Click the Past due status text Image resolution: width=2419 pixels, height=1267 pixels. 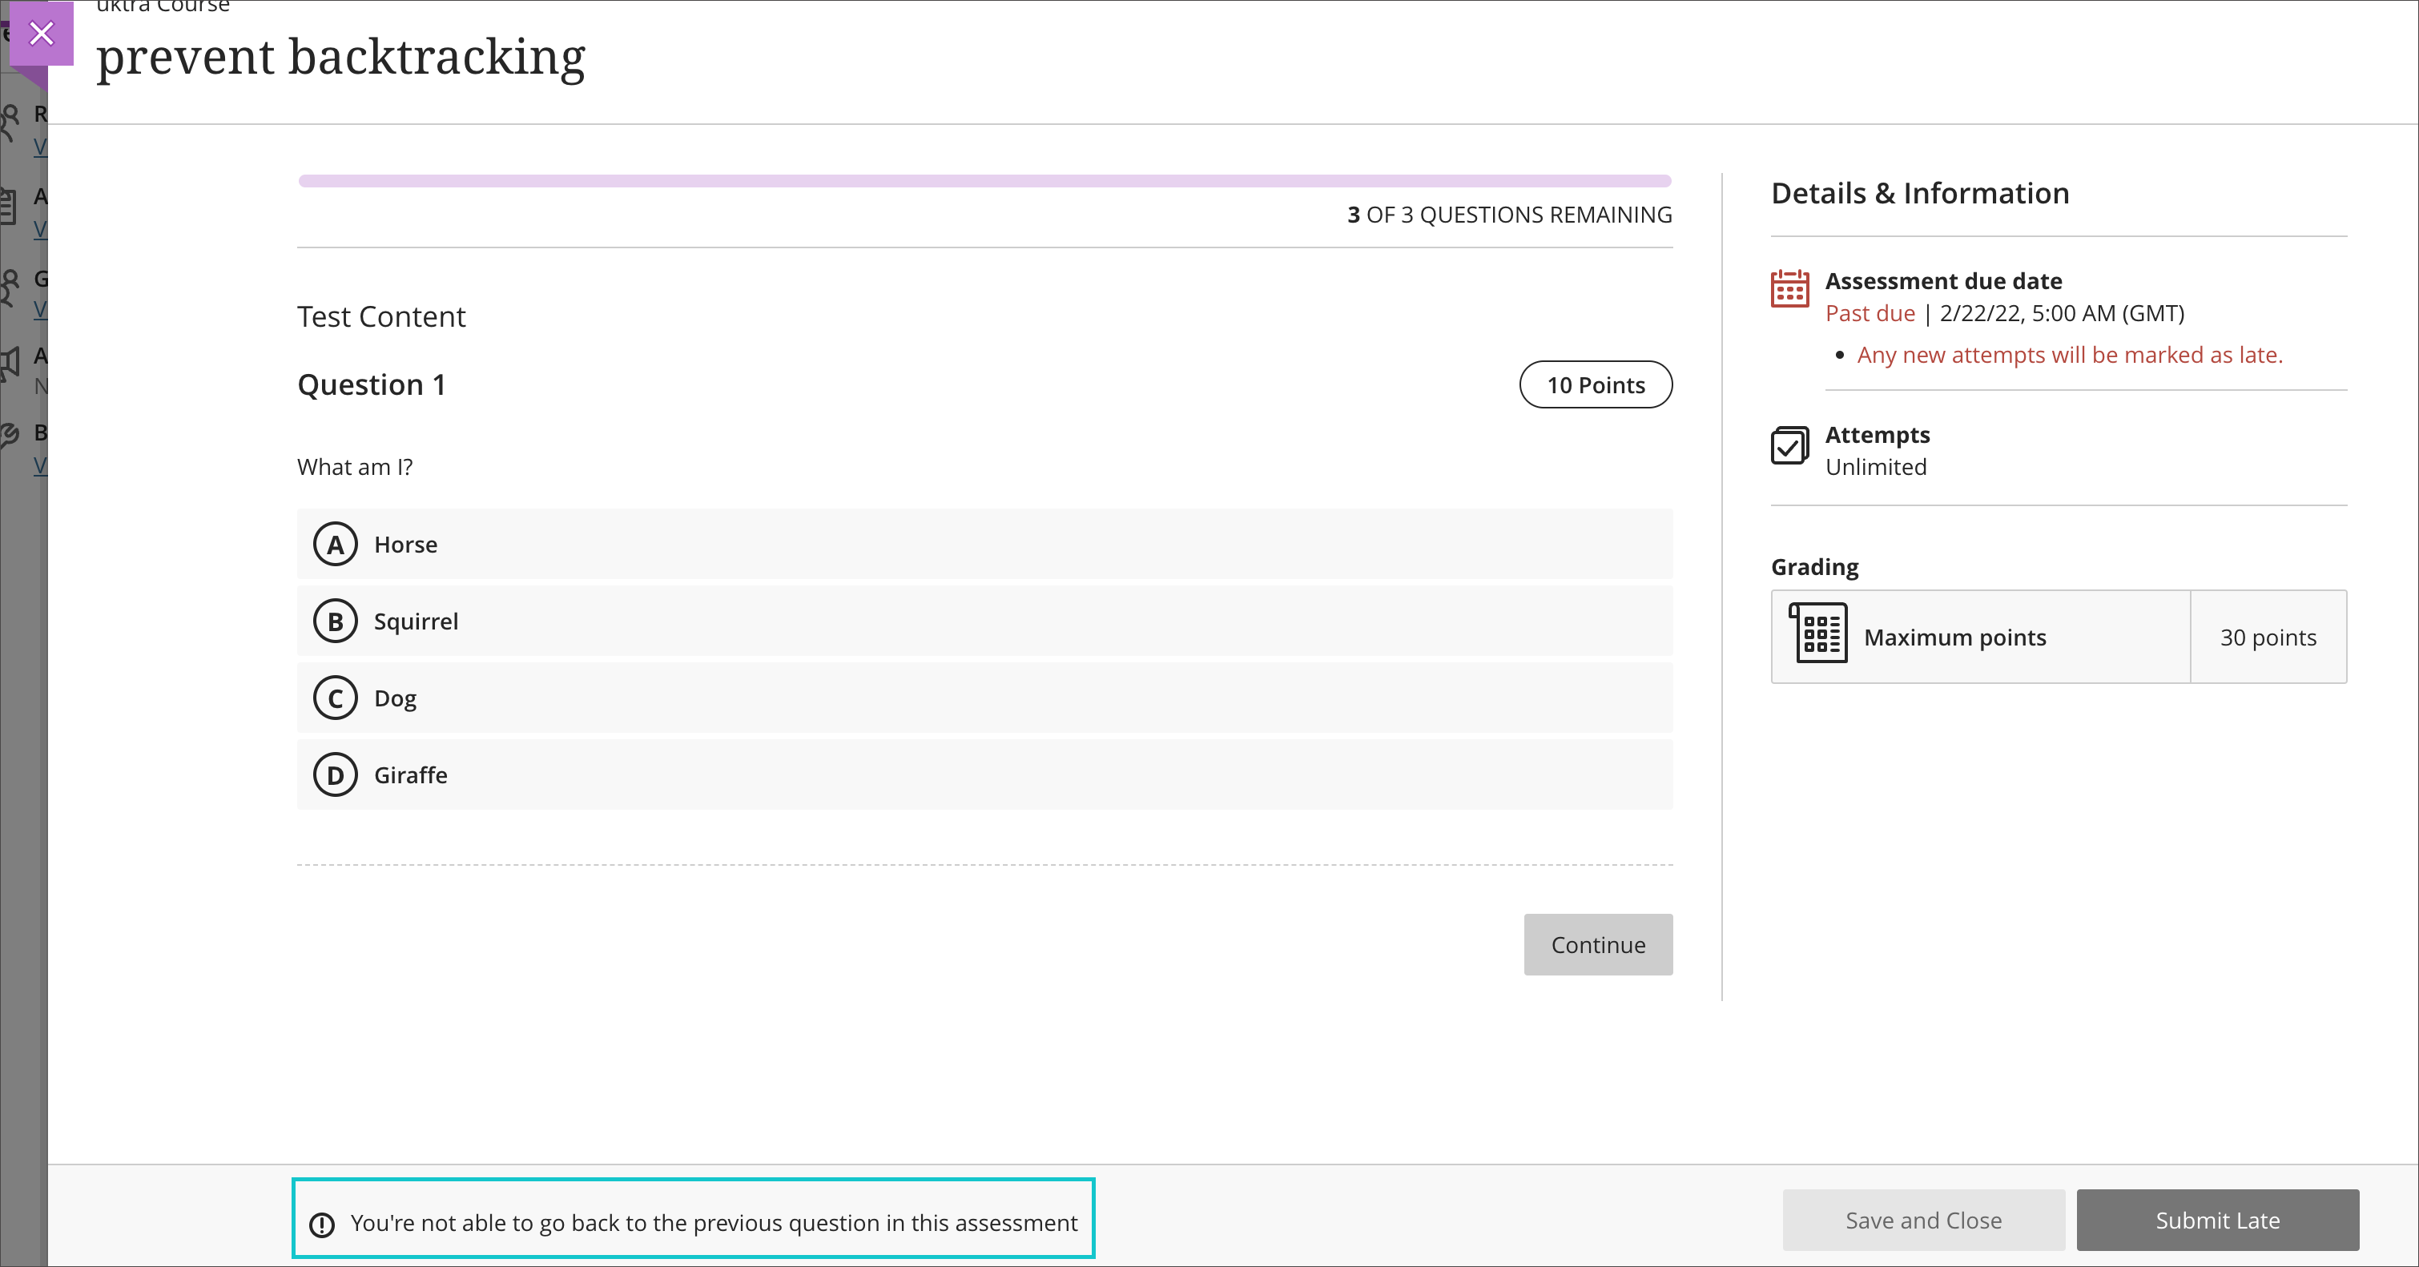(1870, 313)
